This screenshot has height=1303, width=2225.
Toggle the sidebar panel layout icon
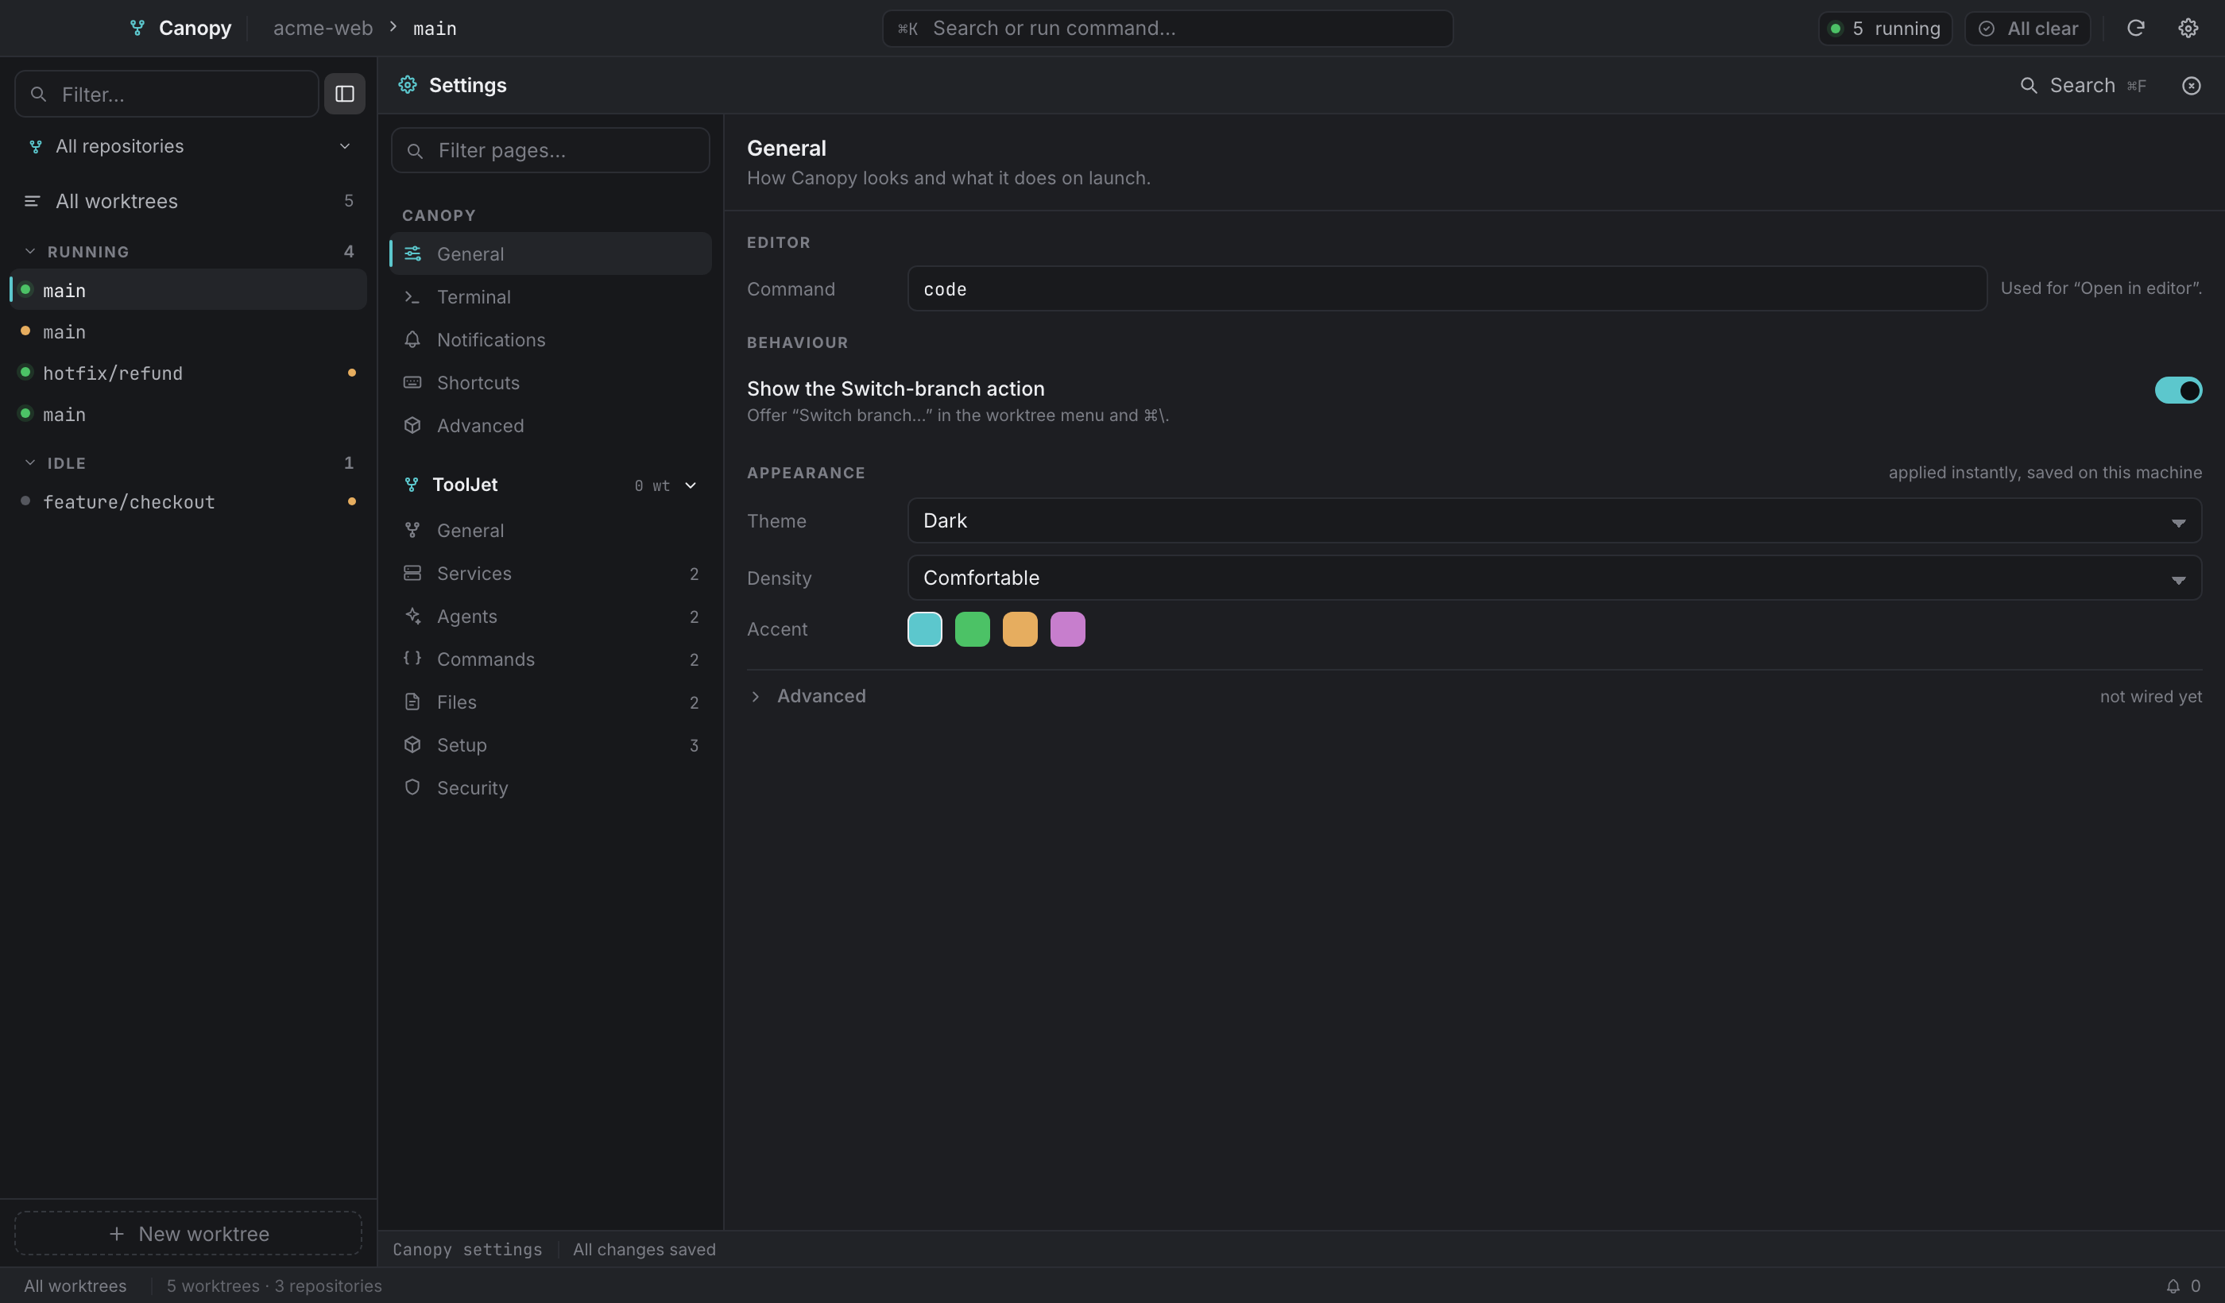344,94
